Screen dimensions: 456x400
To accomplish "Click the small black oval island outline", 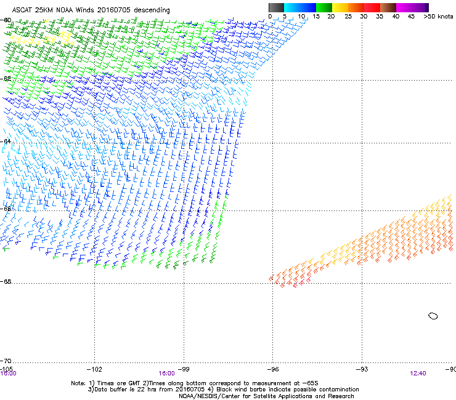I will tap(433, 316).
